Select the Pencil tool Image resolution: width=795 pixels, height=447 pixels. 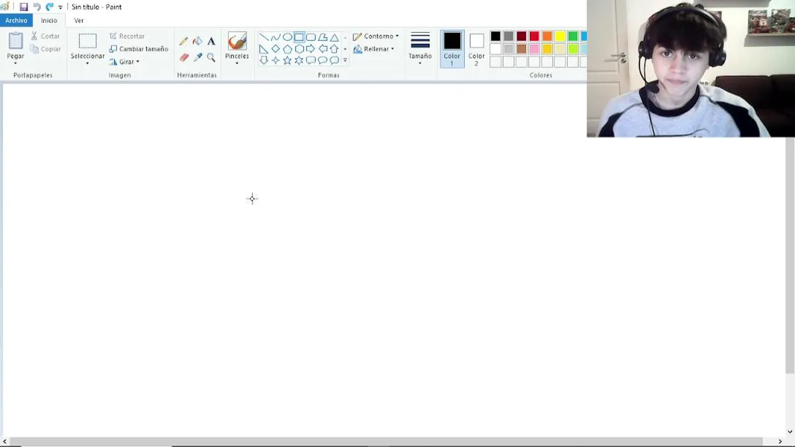184,42
